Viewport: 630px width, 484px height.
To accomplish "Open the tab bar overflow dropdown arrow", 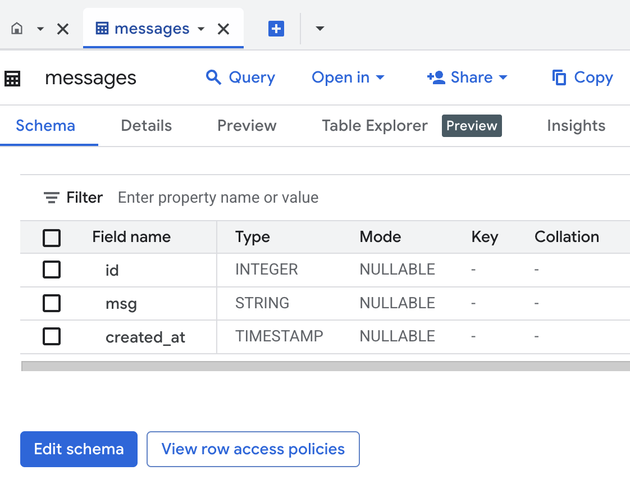I will 320,29.
